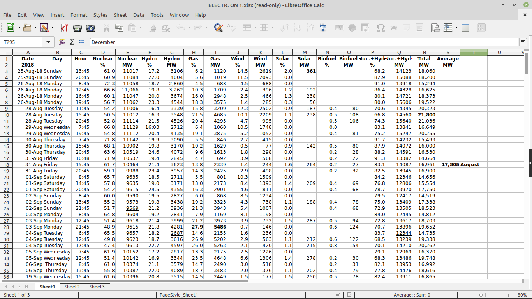Click formula input line showing December
This screenshot has height=299, width=532.
click(304, 42)
